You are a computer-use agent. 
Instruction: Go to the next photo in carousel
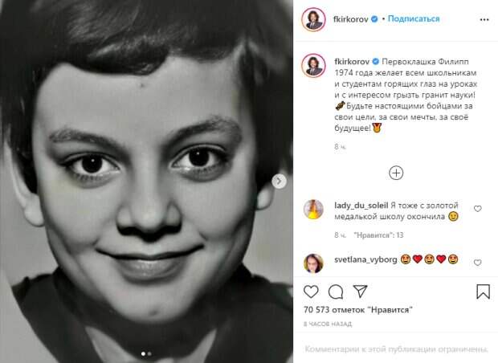[x=280, y=181]
